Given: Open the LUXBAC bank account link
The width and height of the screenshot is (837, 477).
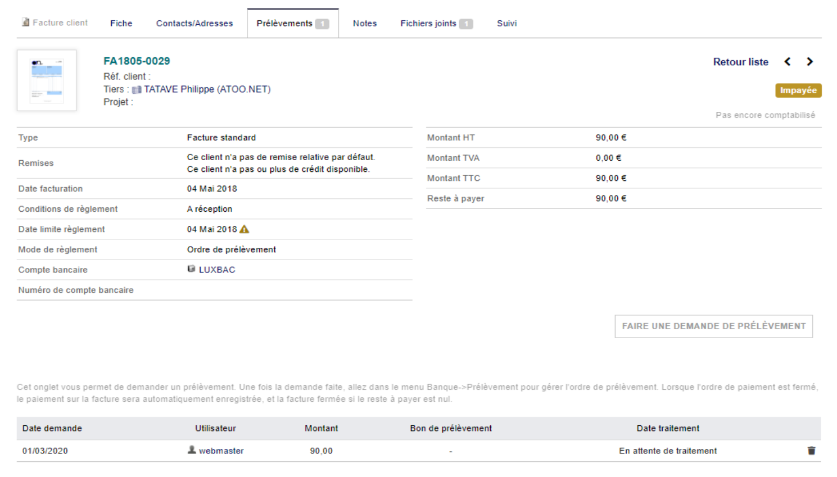Looking at the screenshot, I should [217, 270].
